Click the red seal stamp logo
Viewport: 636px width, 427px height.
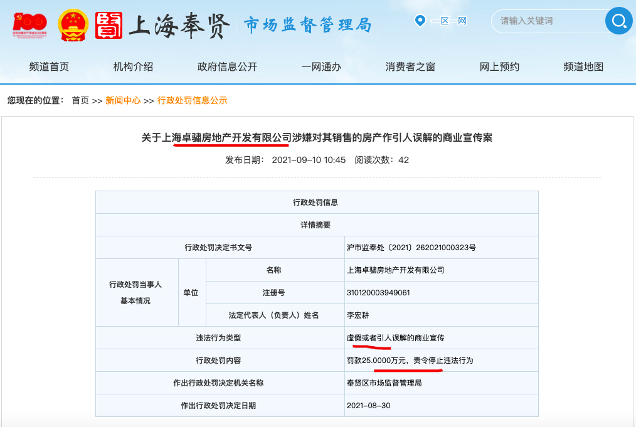click(108, 21)
